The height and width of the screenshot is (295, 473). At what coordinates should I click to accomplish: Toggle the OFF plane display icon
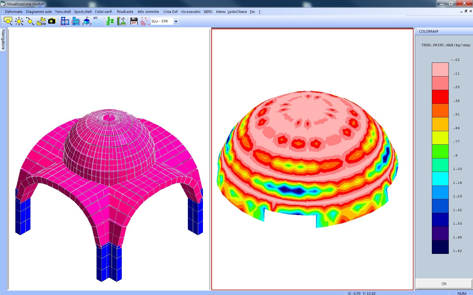point(97,21)
